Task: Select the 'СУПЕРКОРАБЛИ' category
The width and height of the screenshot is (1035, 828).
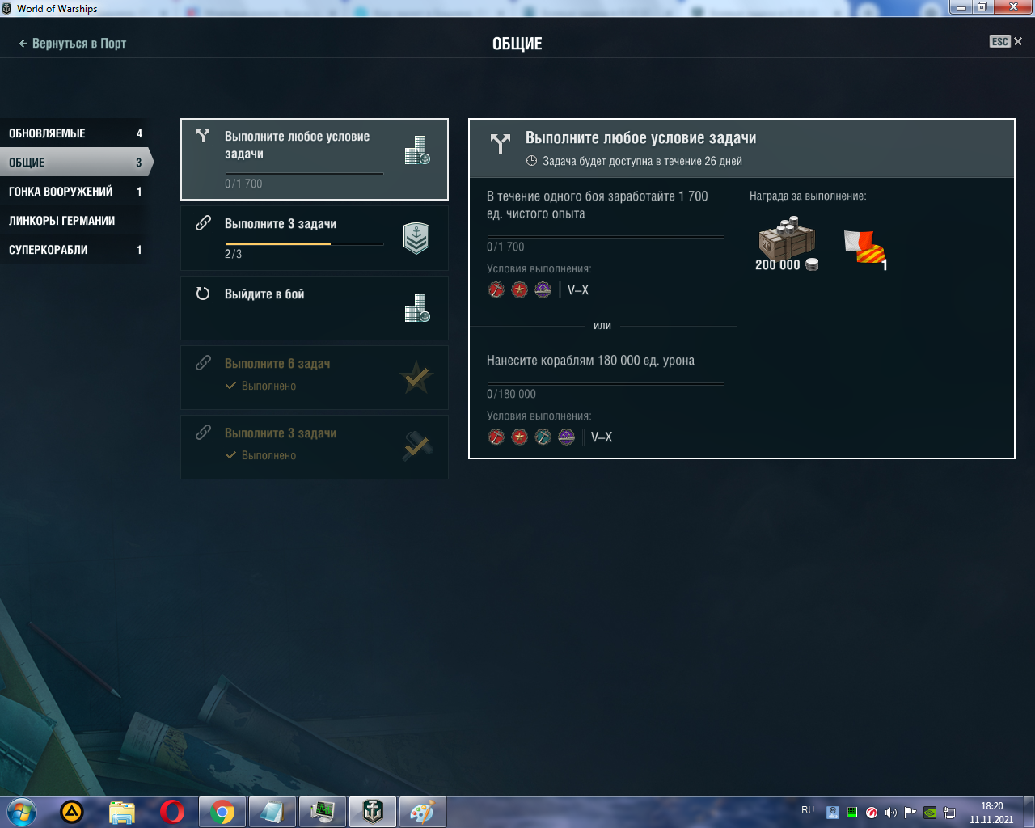Action: pos(75,250)
